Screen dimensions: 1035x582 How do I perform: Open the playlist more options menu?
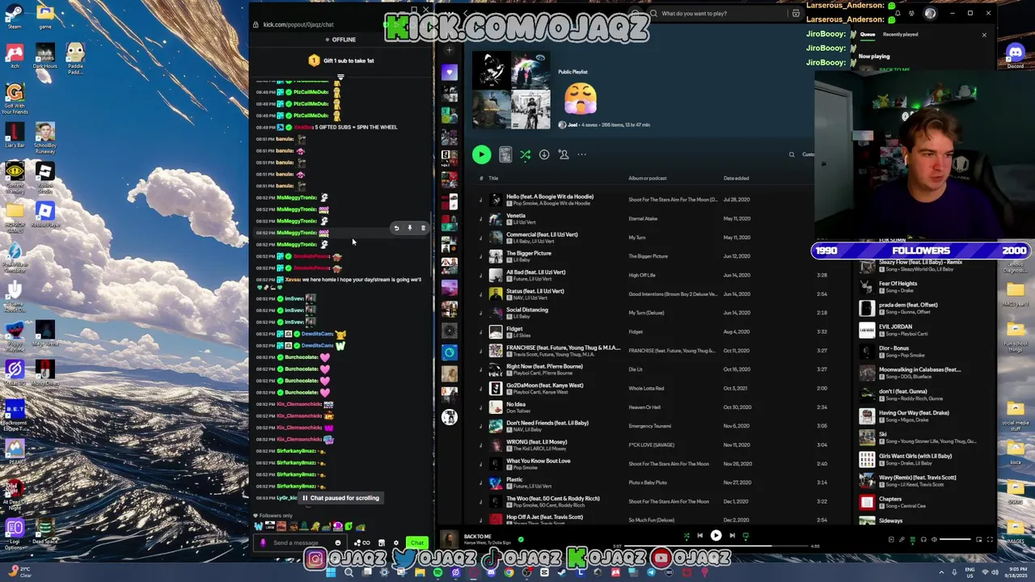pos(581,154)
